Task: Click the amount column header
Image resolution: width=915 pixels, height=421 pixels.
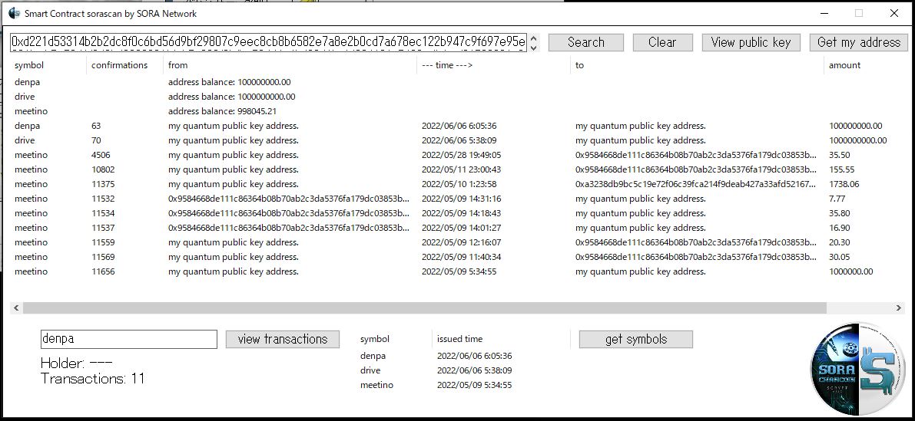Action: [864, 65]
